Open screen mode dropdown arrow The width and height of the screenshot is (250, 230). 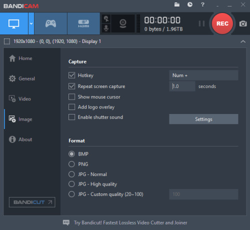31,23
